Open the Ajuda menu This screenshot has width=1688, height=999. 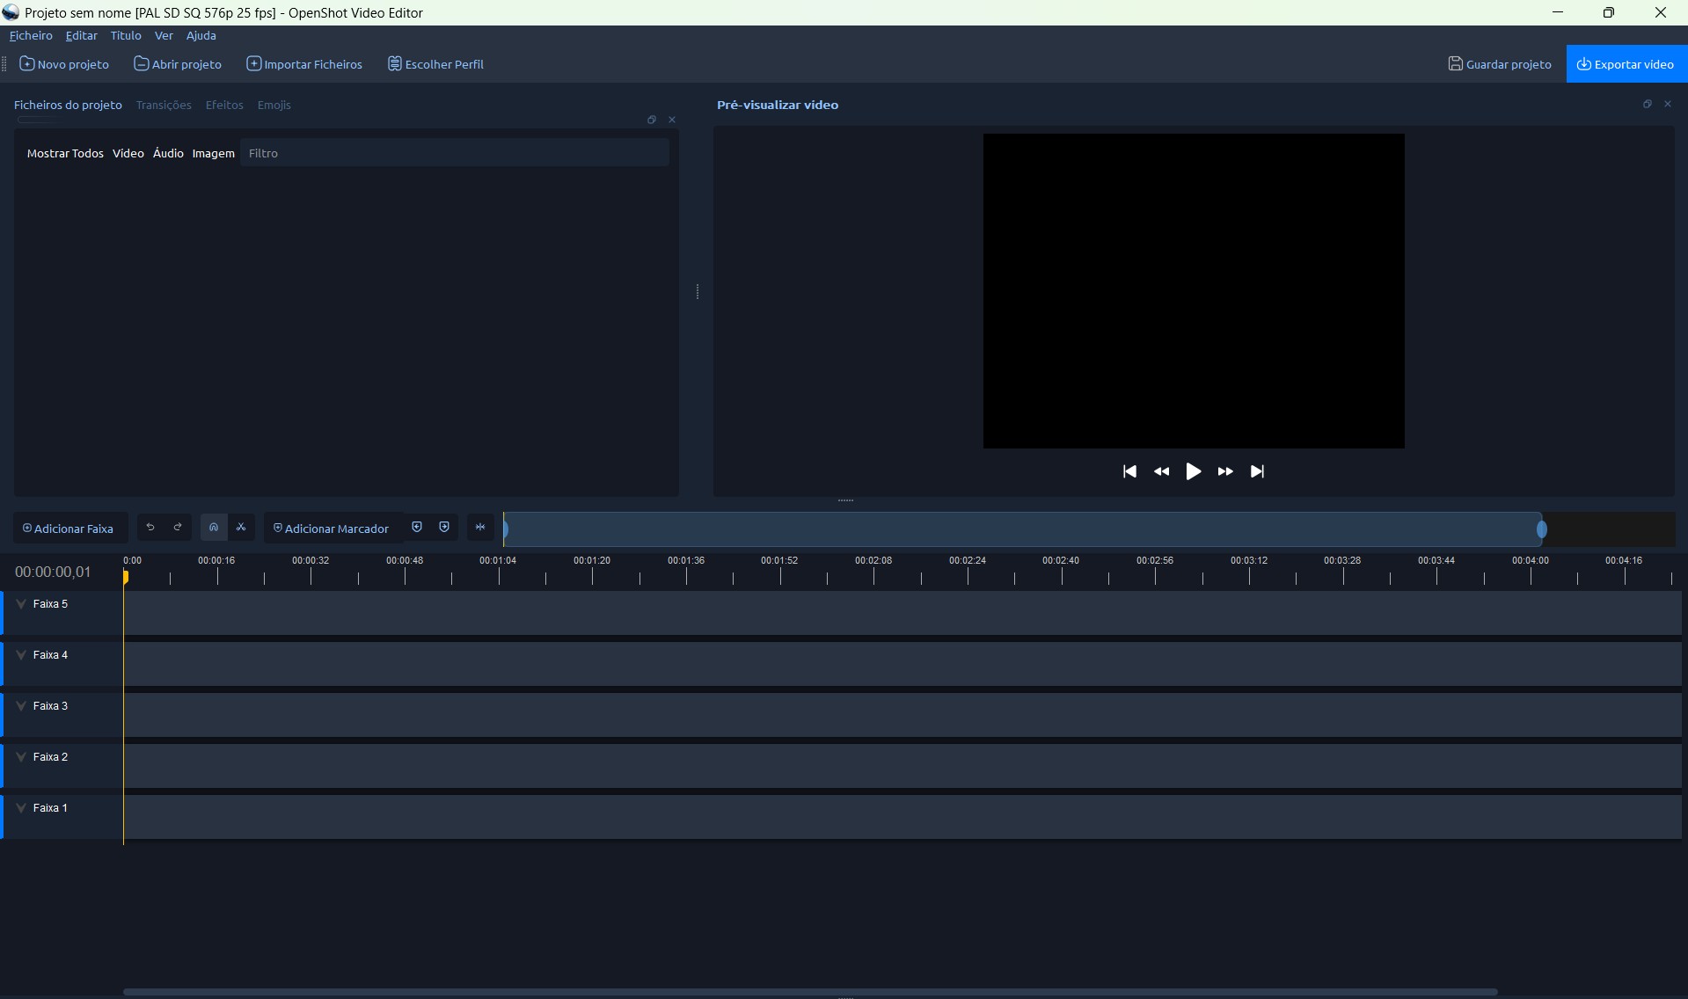[x=201, y=36]
